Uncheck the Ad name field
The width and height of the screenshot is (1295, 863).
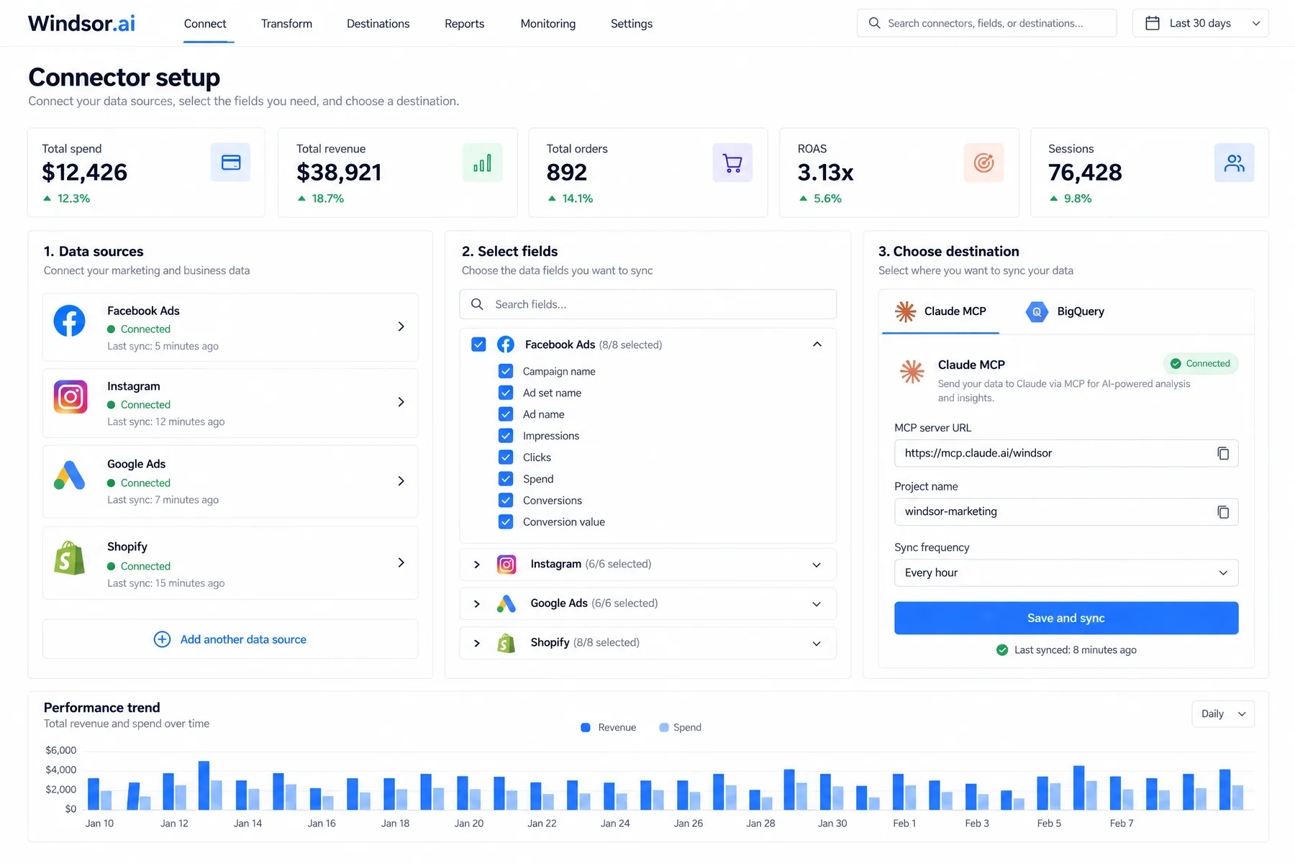click(x=506, y=414)
